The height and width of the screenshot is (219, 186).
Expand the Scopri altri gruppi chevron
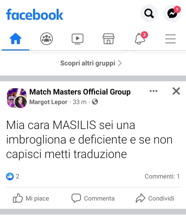pos(120,63)
